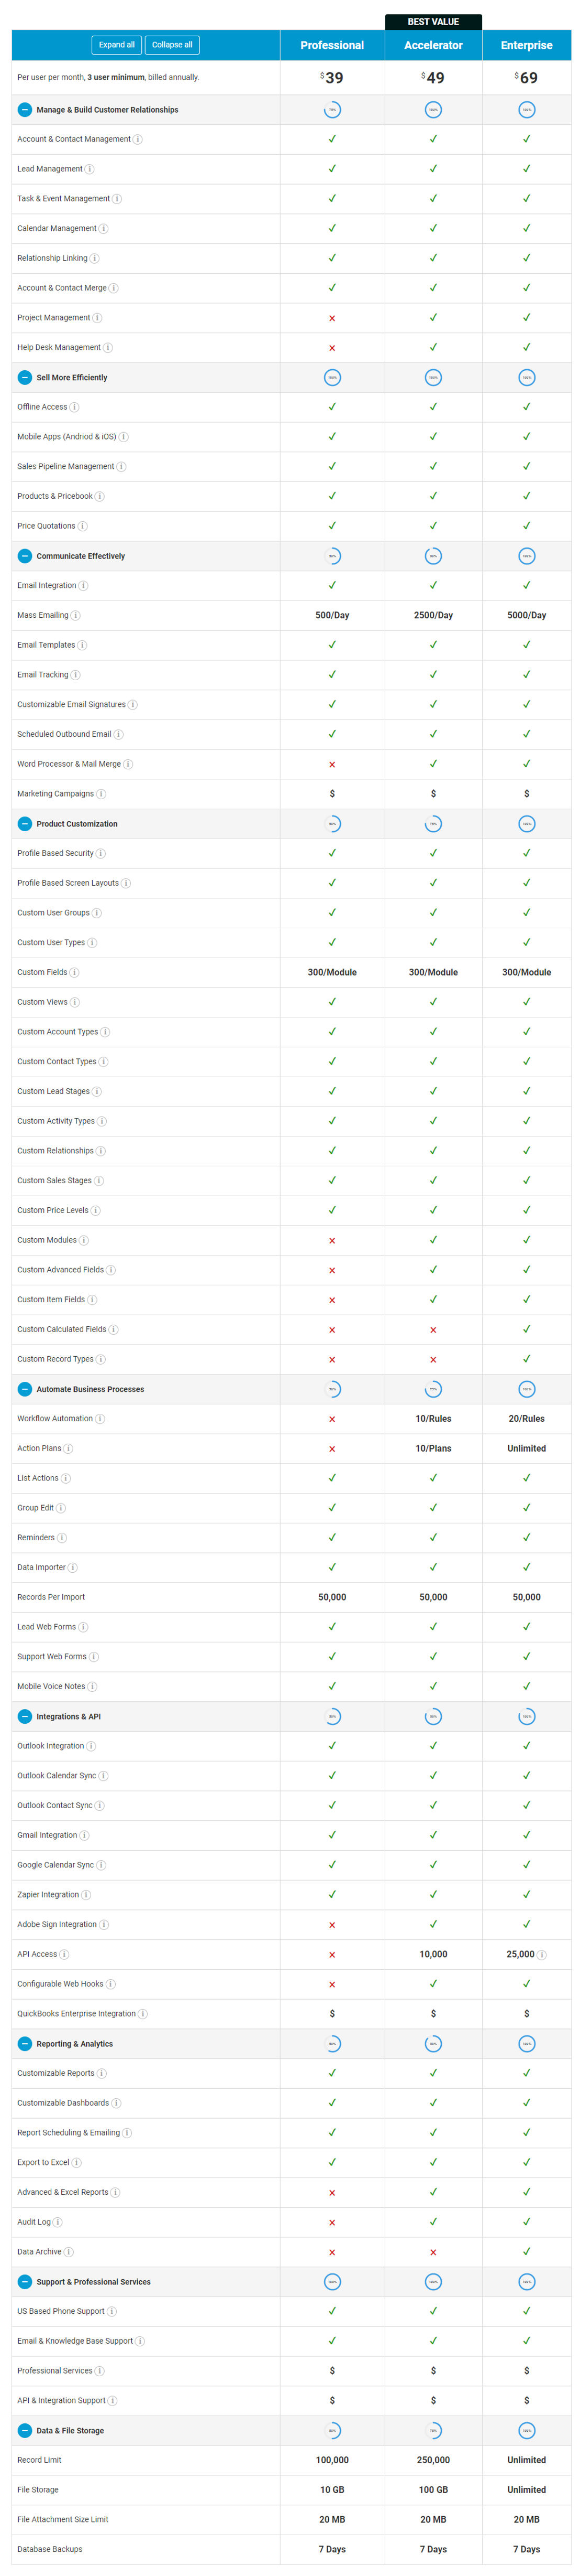Click Accelerator progress circle in Product Customization row
This screenshot has width=580, height=2576.
pyautogui.click(x=433, y=824)
